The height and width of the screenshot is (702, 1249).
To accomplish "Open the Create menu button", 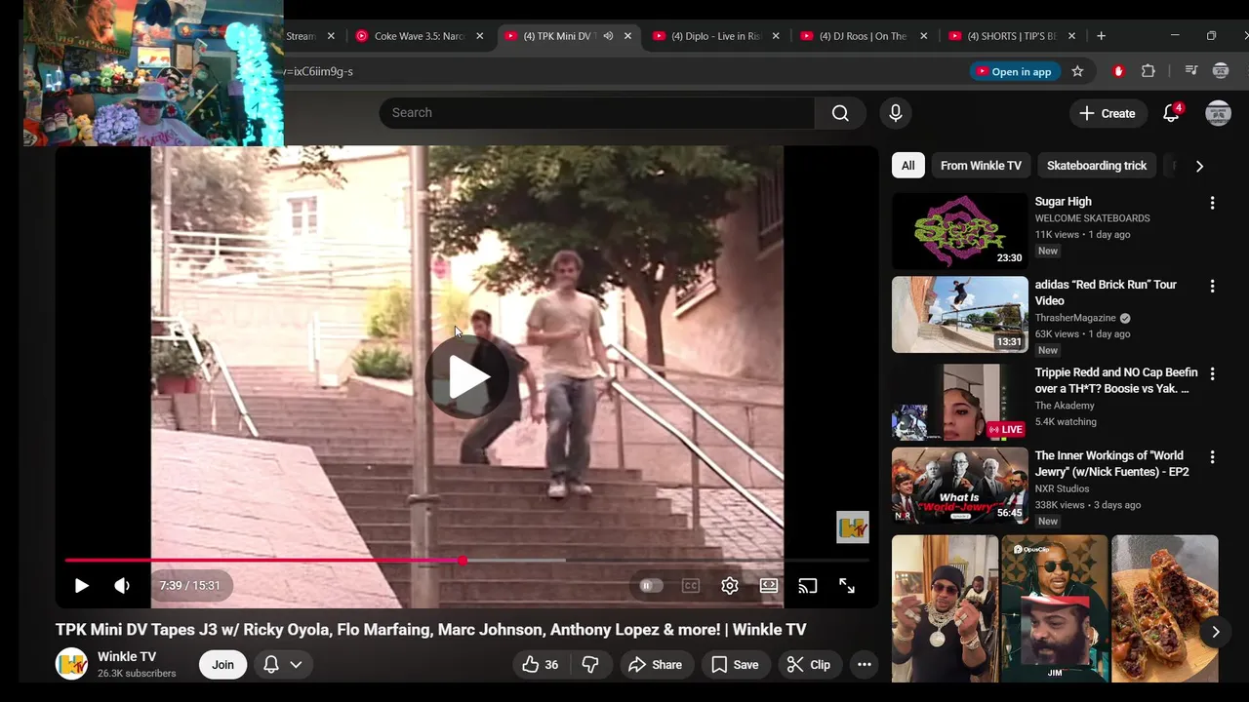I will [1108, 113].
